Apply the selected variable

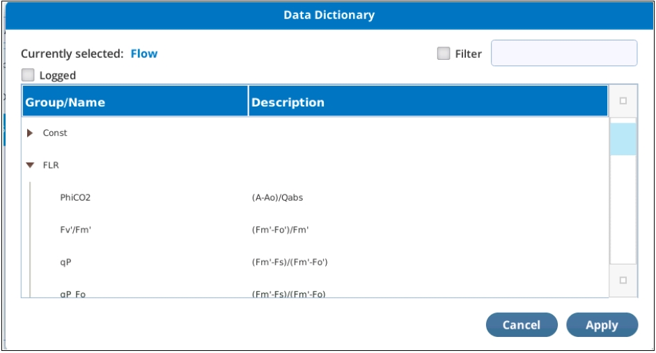pos(602,325)
